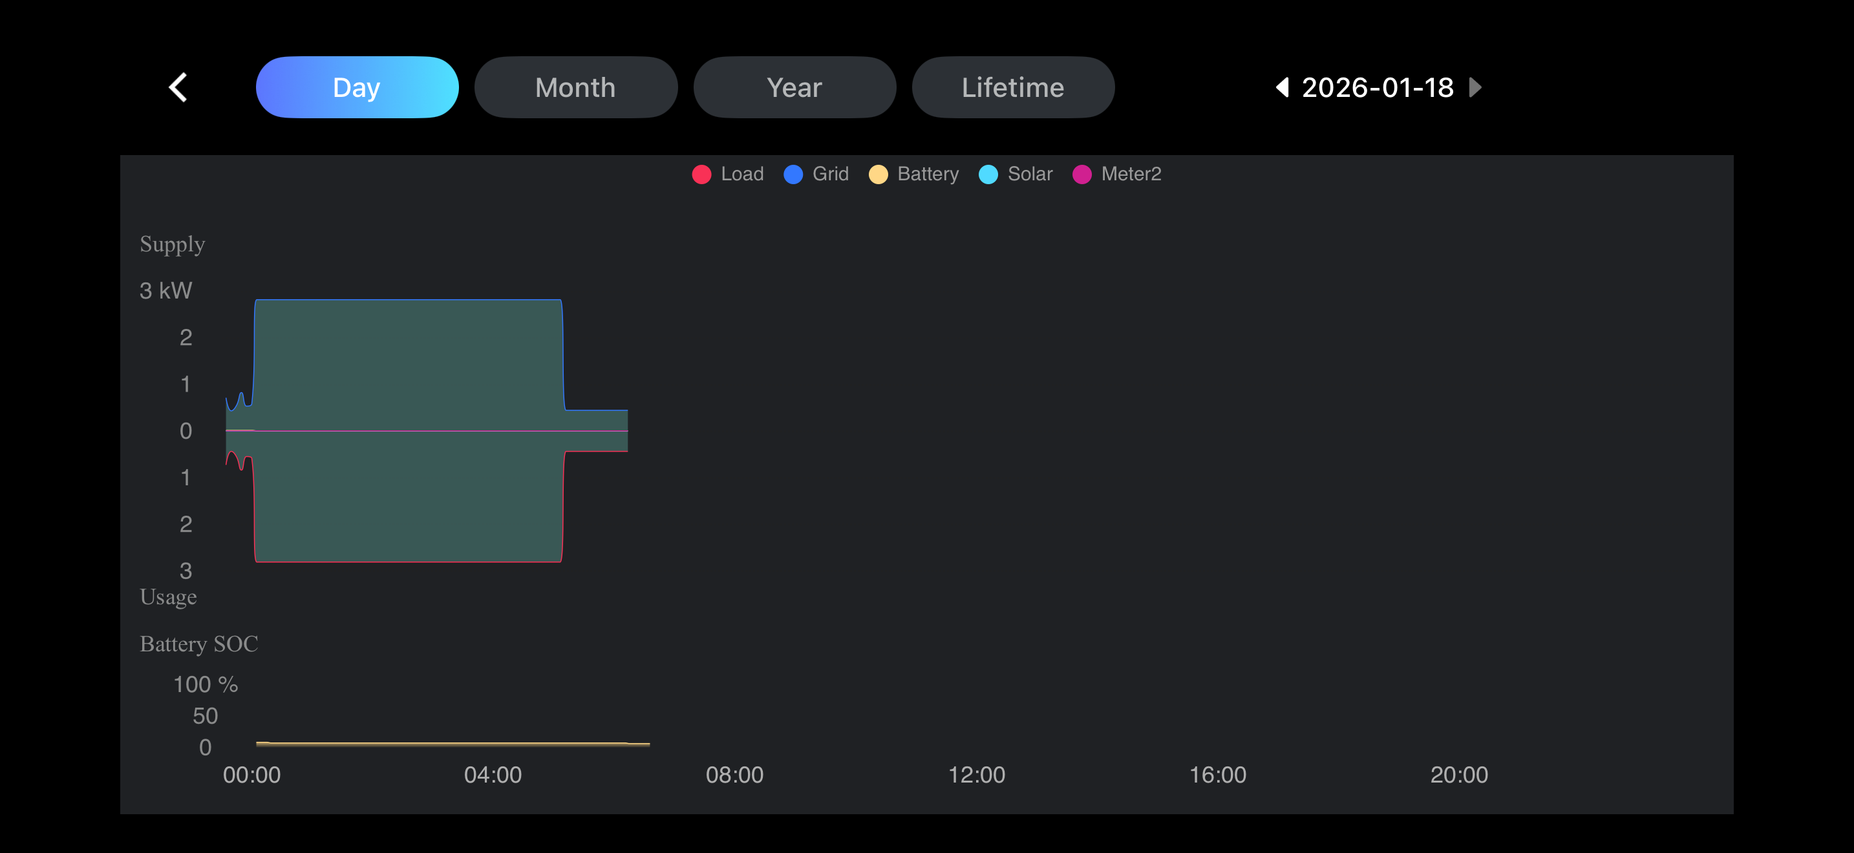This screenshot has height=853, width=1854.
Task: Toggle the blue Grid legend dot
Action: (793, 174)
